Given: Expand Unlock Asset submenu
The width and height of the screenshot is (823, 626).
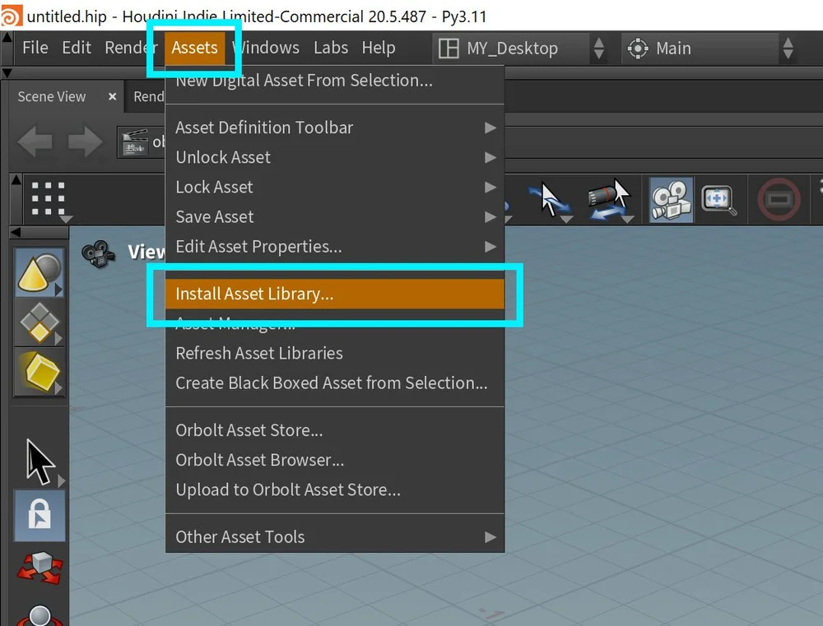Looking at the screenshot, I should (x=335, y=157).
